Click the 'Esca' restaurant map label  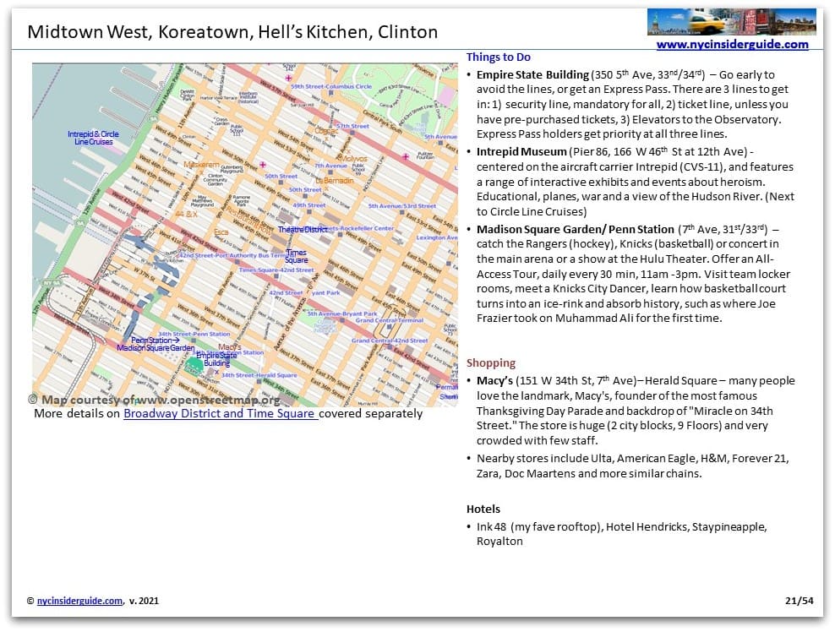[221, 232]
